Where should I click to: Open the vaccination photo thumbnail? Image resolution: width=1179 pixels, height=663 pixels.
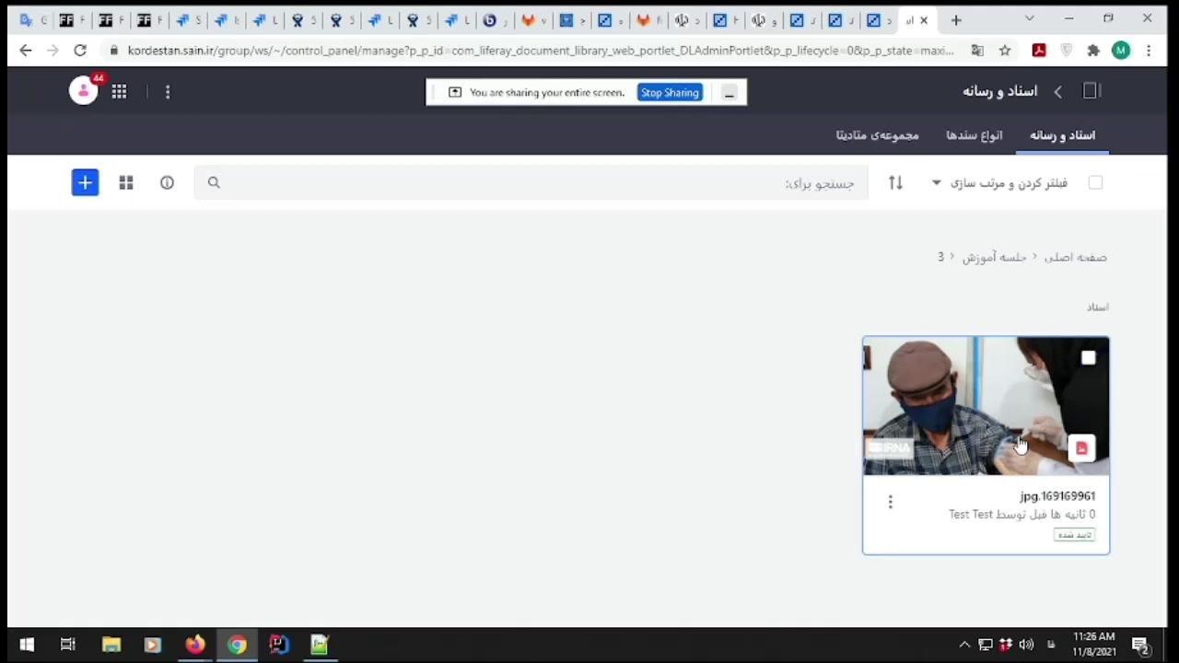tap(986, 406)
